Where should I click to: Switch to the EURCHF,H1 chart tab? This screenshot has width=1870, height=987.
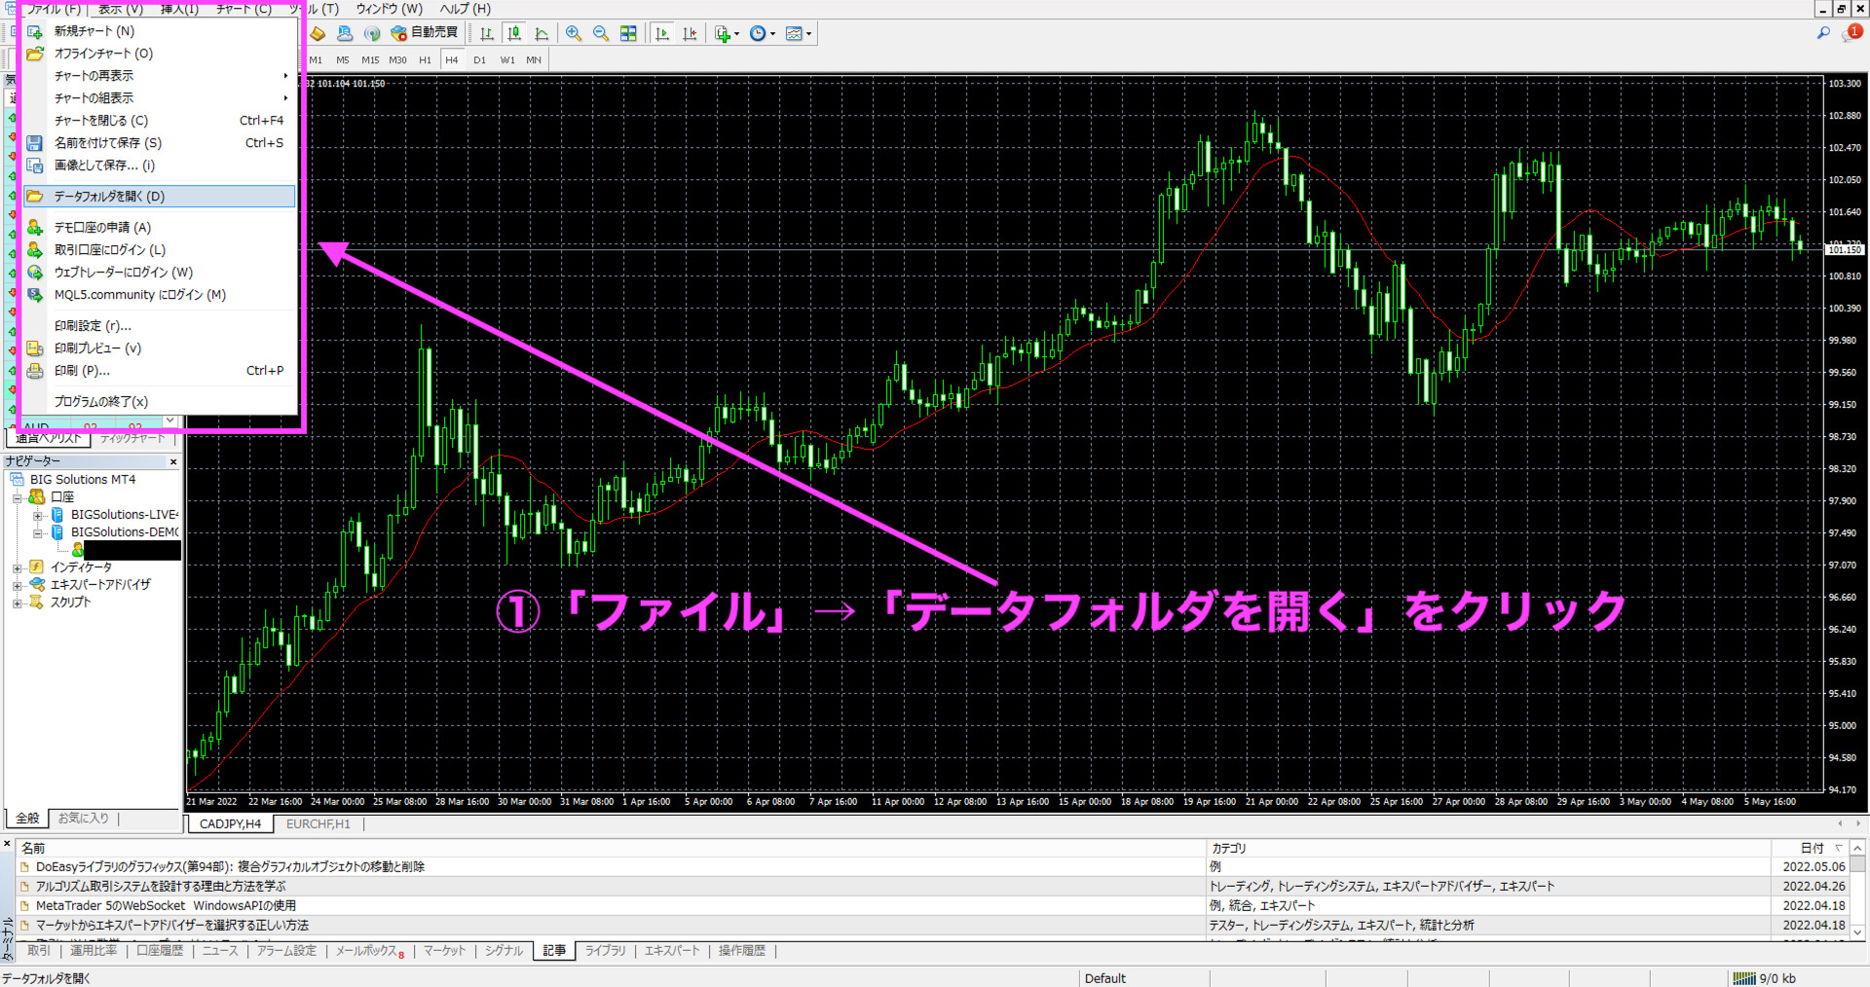pos(318,824)
